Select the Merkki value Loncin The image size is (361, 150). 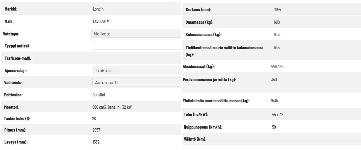98,9
